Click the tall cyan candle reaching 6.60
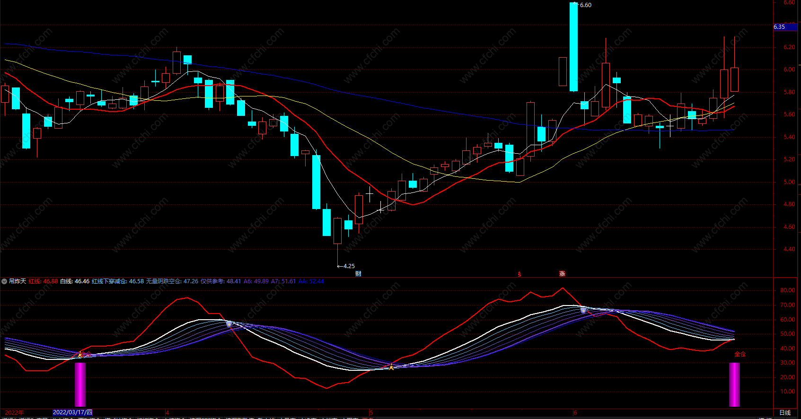 coord(573,47)
